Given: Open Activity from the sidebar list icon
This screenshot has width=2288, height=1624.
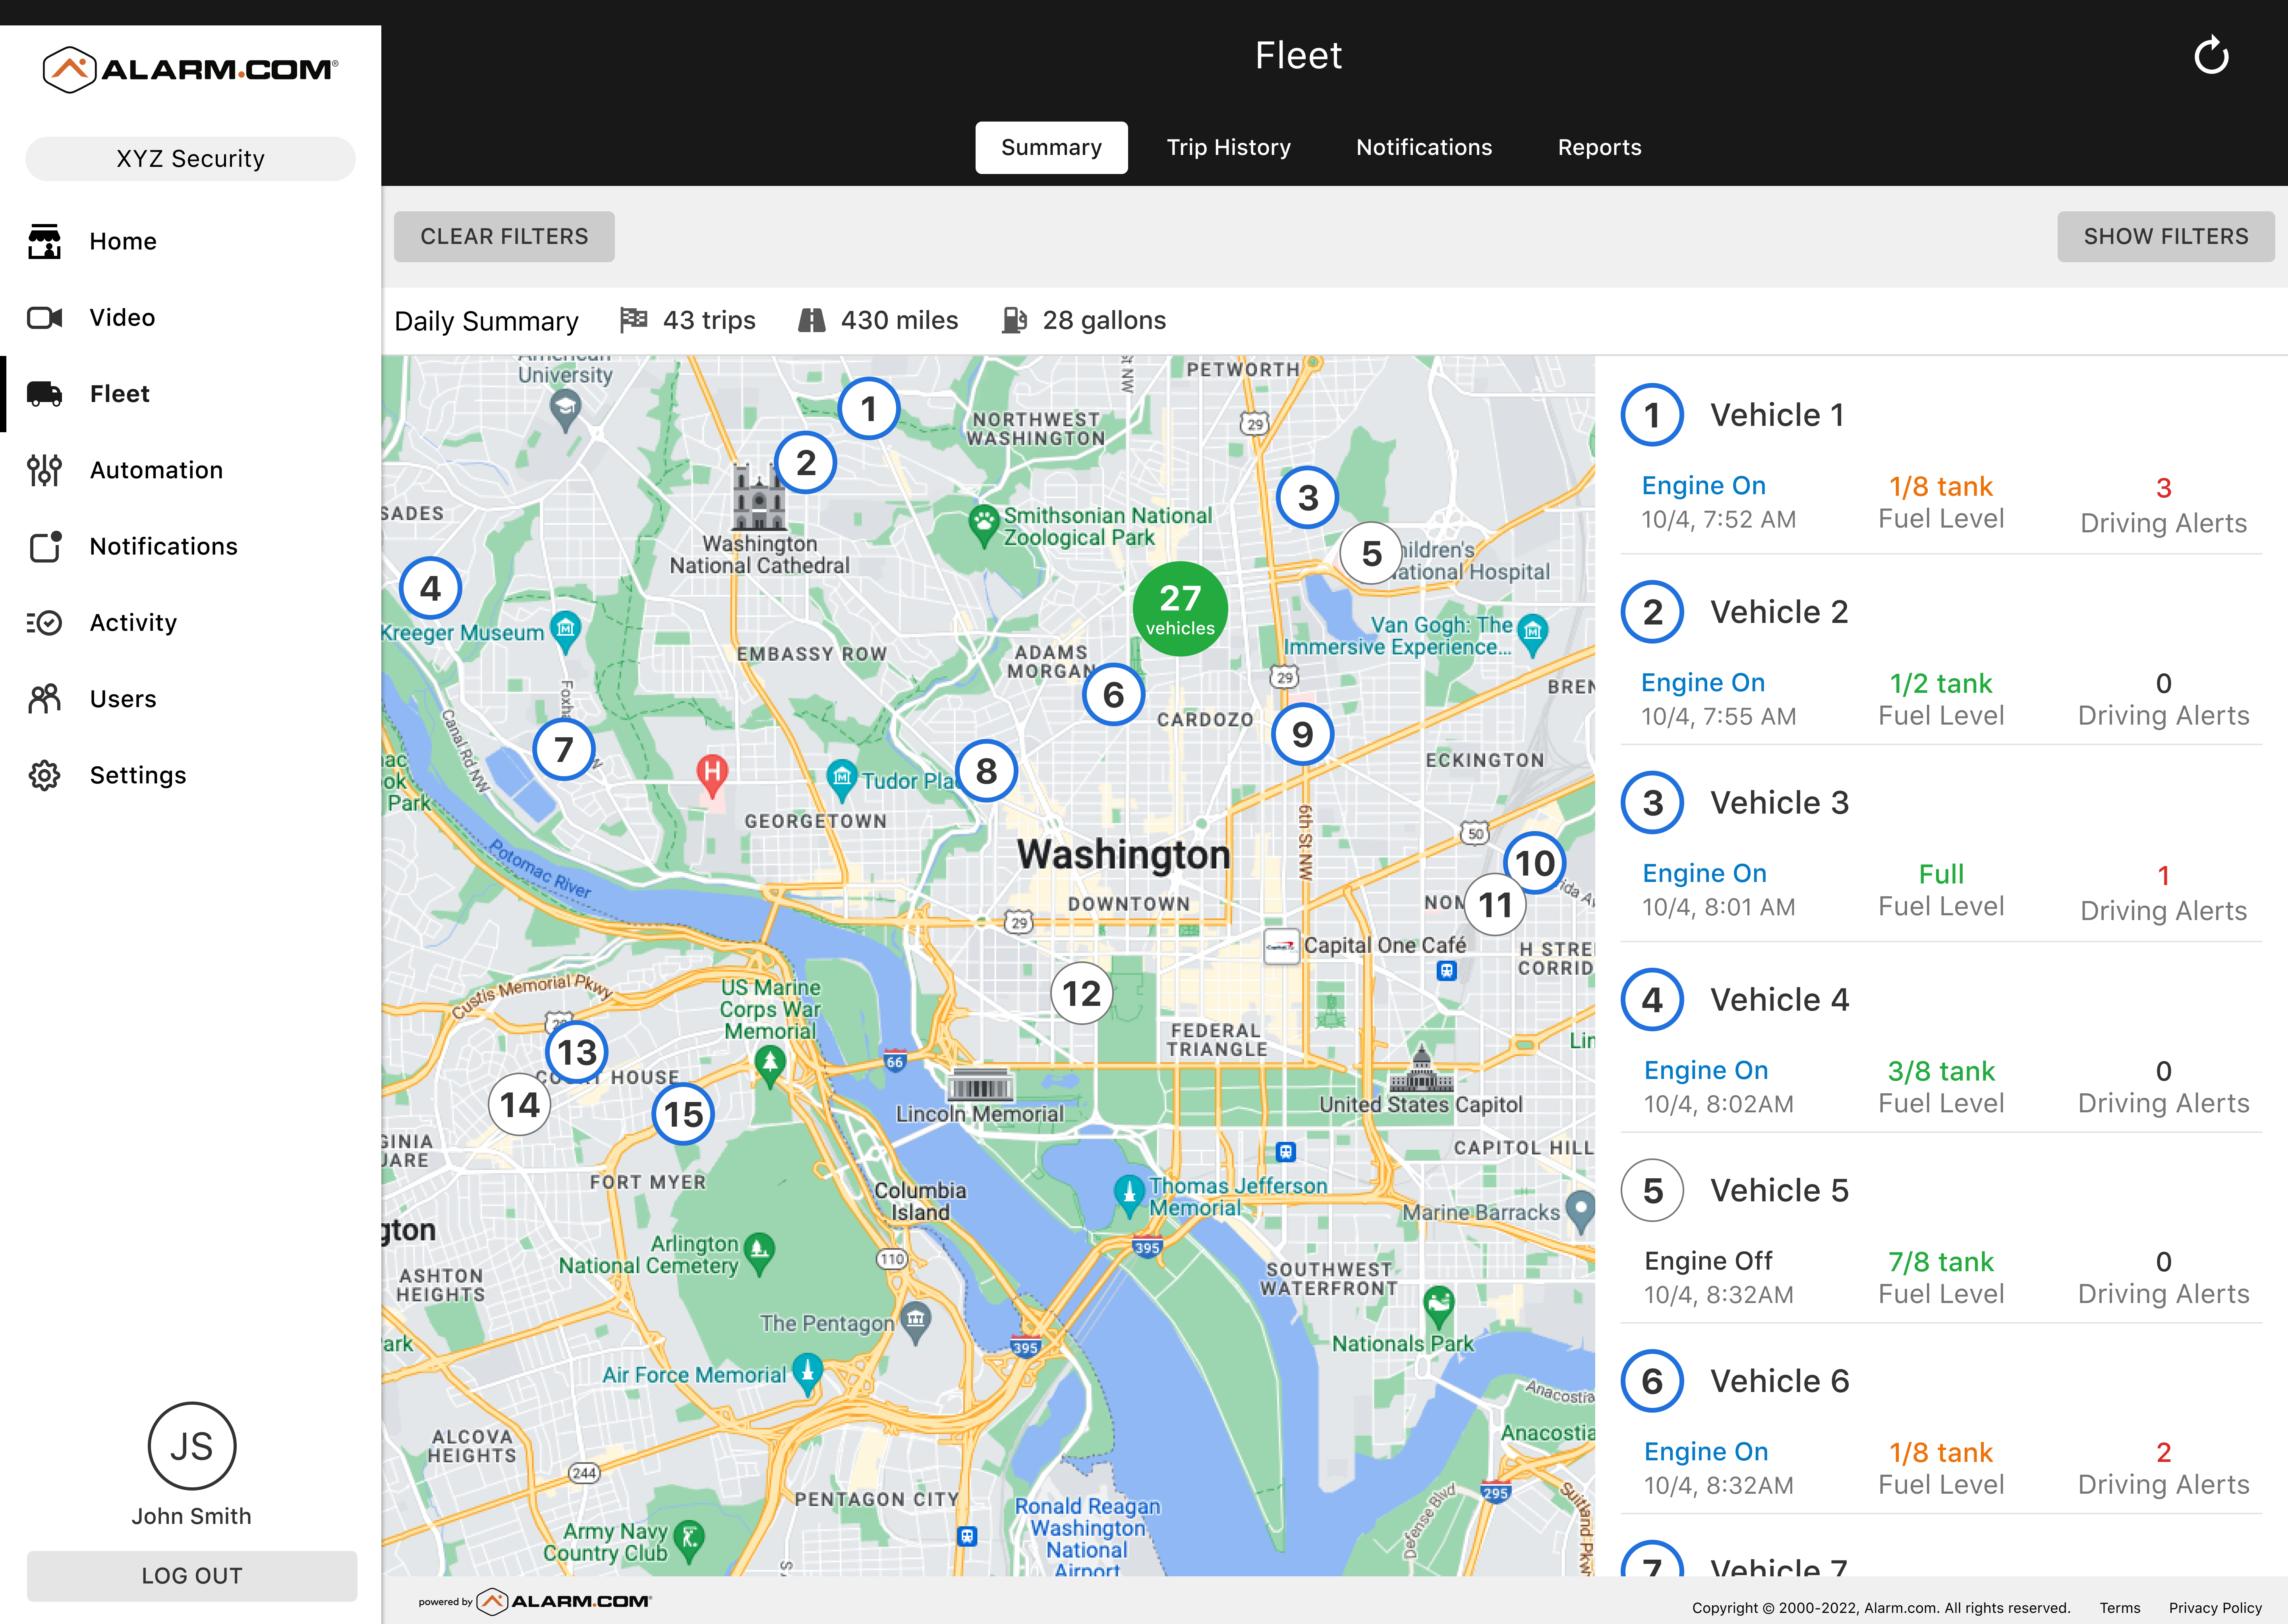Looking at the screenshot, I should [45, 622].
